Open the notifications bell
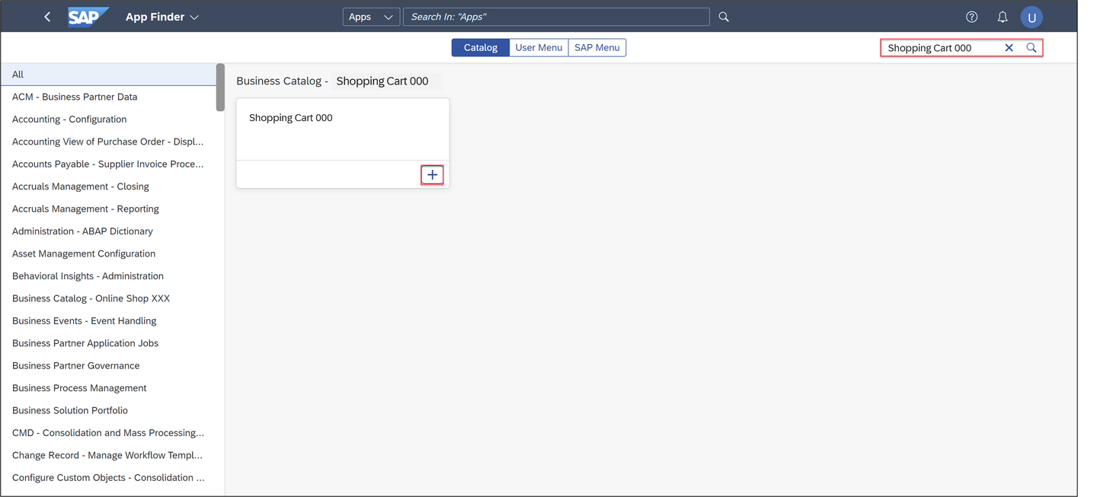The height and width of the screenshot is (497, 1097). pyautogui.click(x=1003, y=17)
